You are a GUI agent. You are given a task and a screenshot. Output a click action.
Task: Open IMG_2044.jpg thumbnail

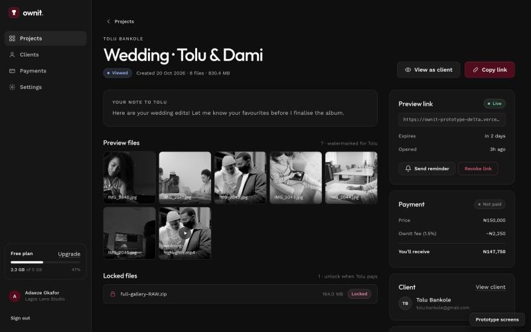point(351,177)
